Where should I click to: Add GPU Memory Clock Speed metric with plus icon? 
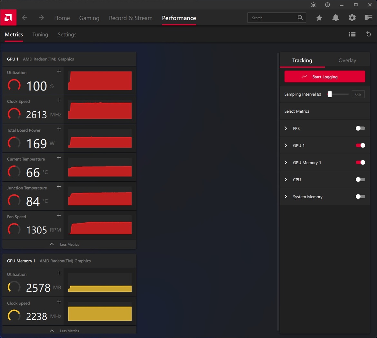coord(59,302)
